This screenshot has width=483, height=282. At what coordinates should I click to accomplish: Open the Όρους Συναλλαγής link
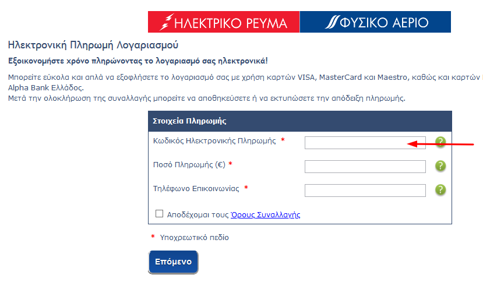point(266,214)
